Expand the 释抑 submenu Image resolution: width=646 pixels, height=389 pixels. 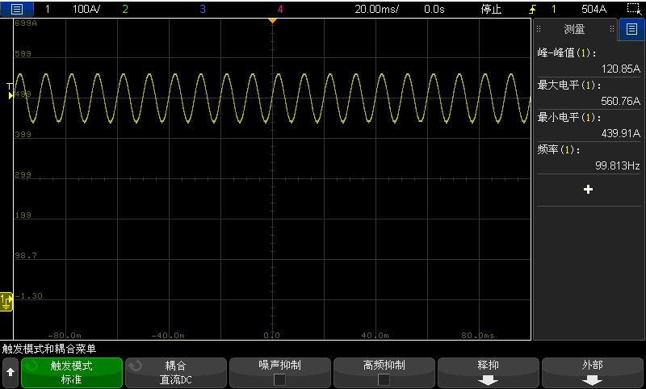pos(488,373)
